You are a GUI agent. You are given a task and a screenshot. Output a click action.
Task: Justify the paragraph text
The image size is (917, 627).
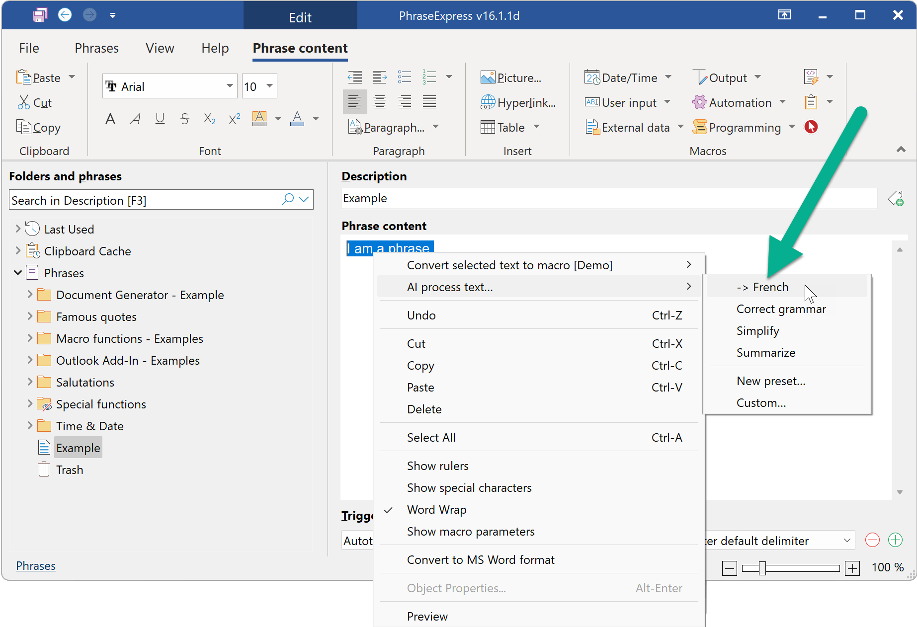(429, 102)
